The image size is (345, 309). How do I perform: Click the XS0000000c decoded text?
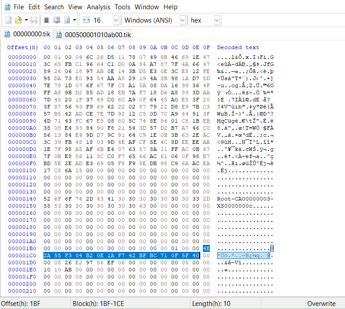(235, 206)
